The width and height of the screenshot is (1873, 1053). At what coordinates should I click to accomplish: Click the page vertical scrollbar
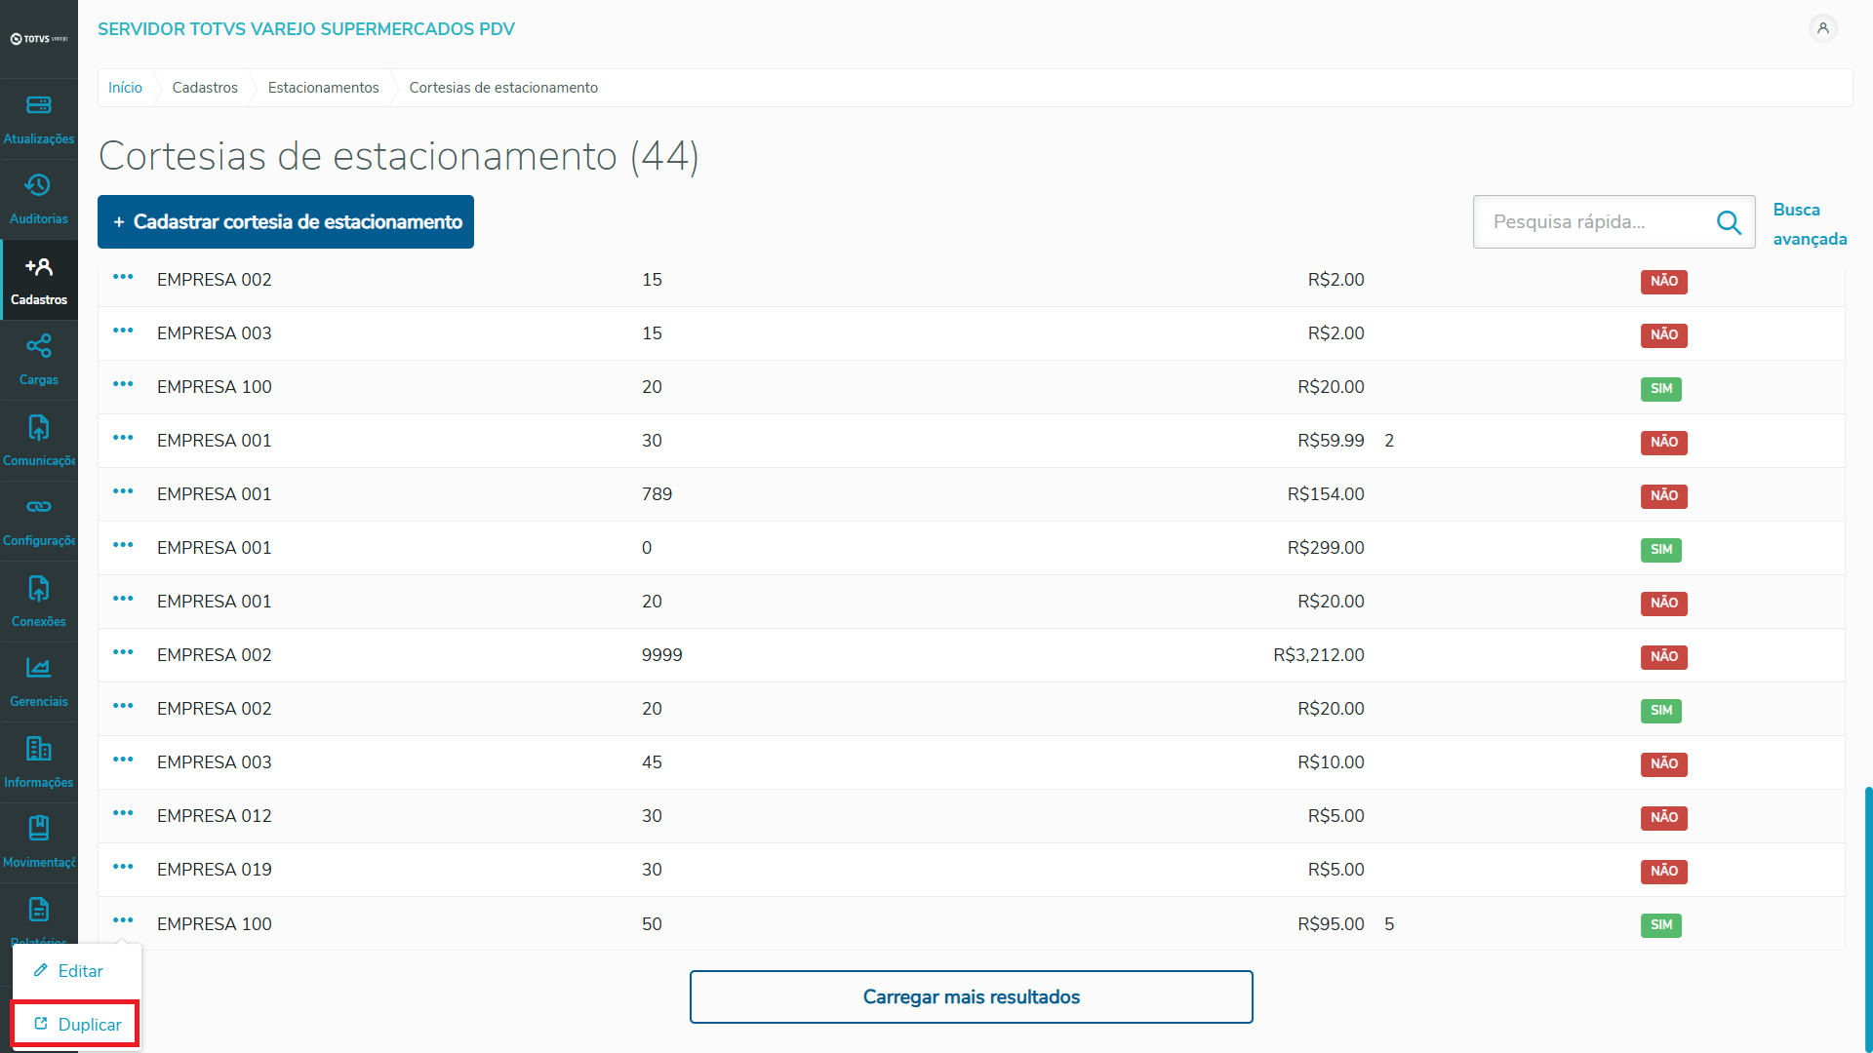point(1867,916)
